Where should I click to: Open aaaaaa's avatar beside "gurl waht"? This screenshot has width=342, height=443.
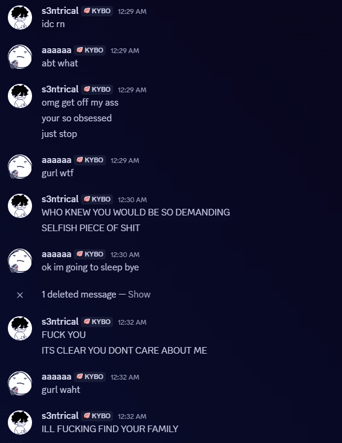coord(20,383)
